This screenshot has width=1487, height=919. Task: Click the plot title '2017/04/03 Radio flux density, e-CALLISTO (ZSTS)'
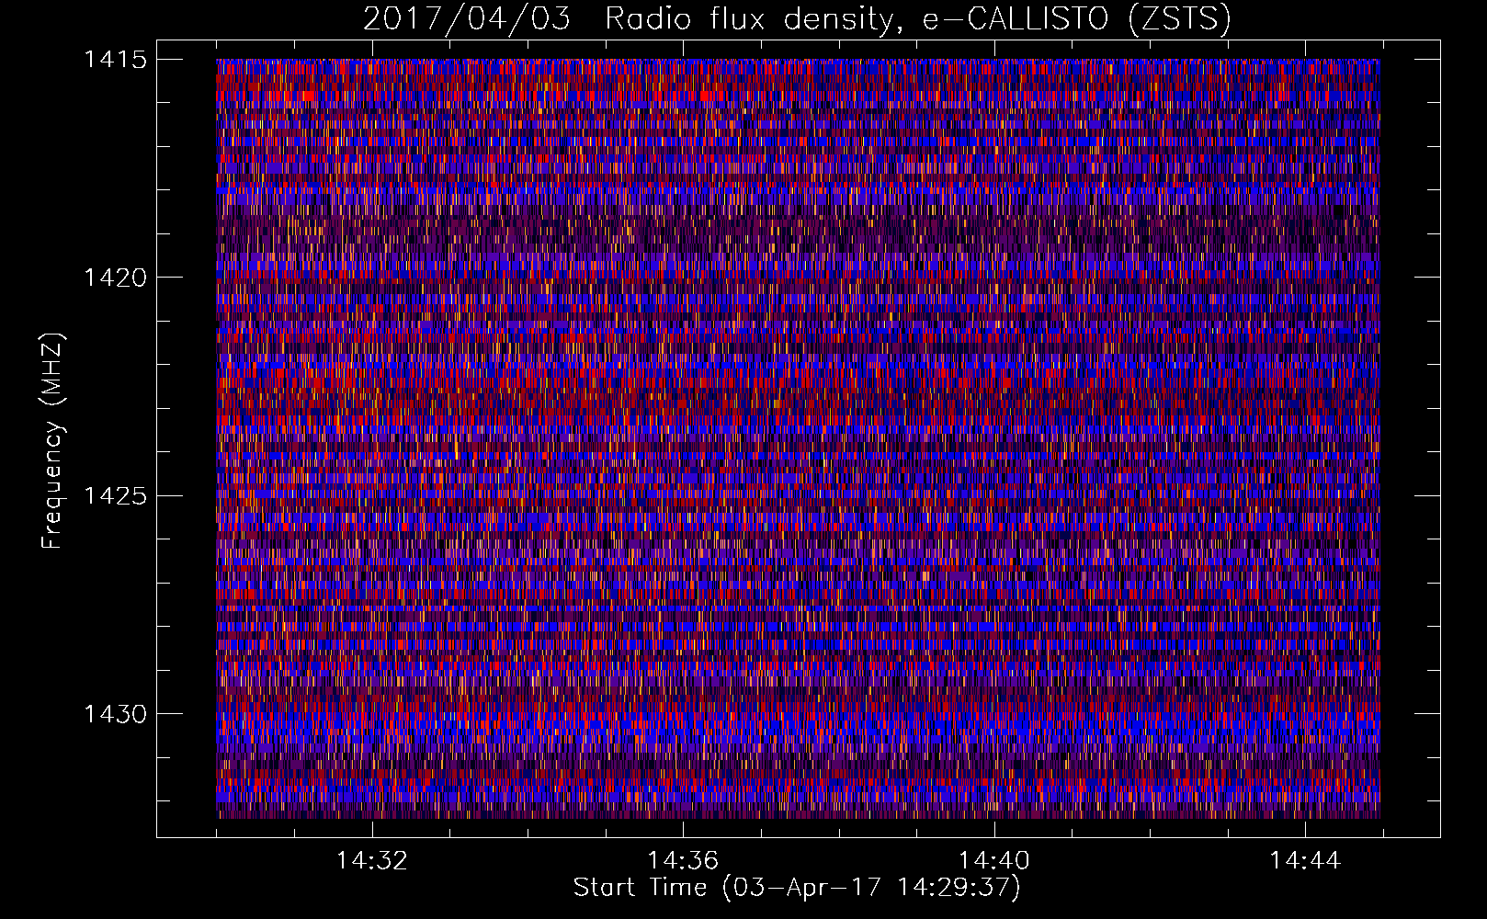click(x=797, y=18)
